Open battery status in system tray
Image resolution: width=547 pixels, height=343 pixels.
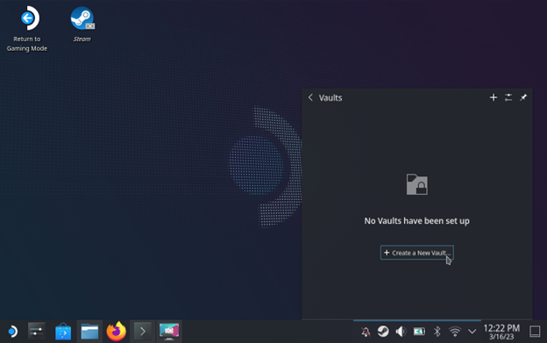(x=419, y=331)
